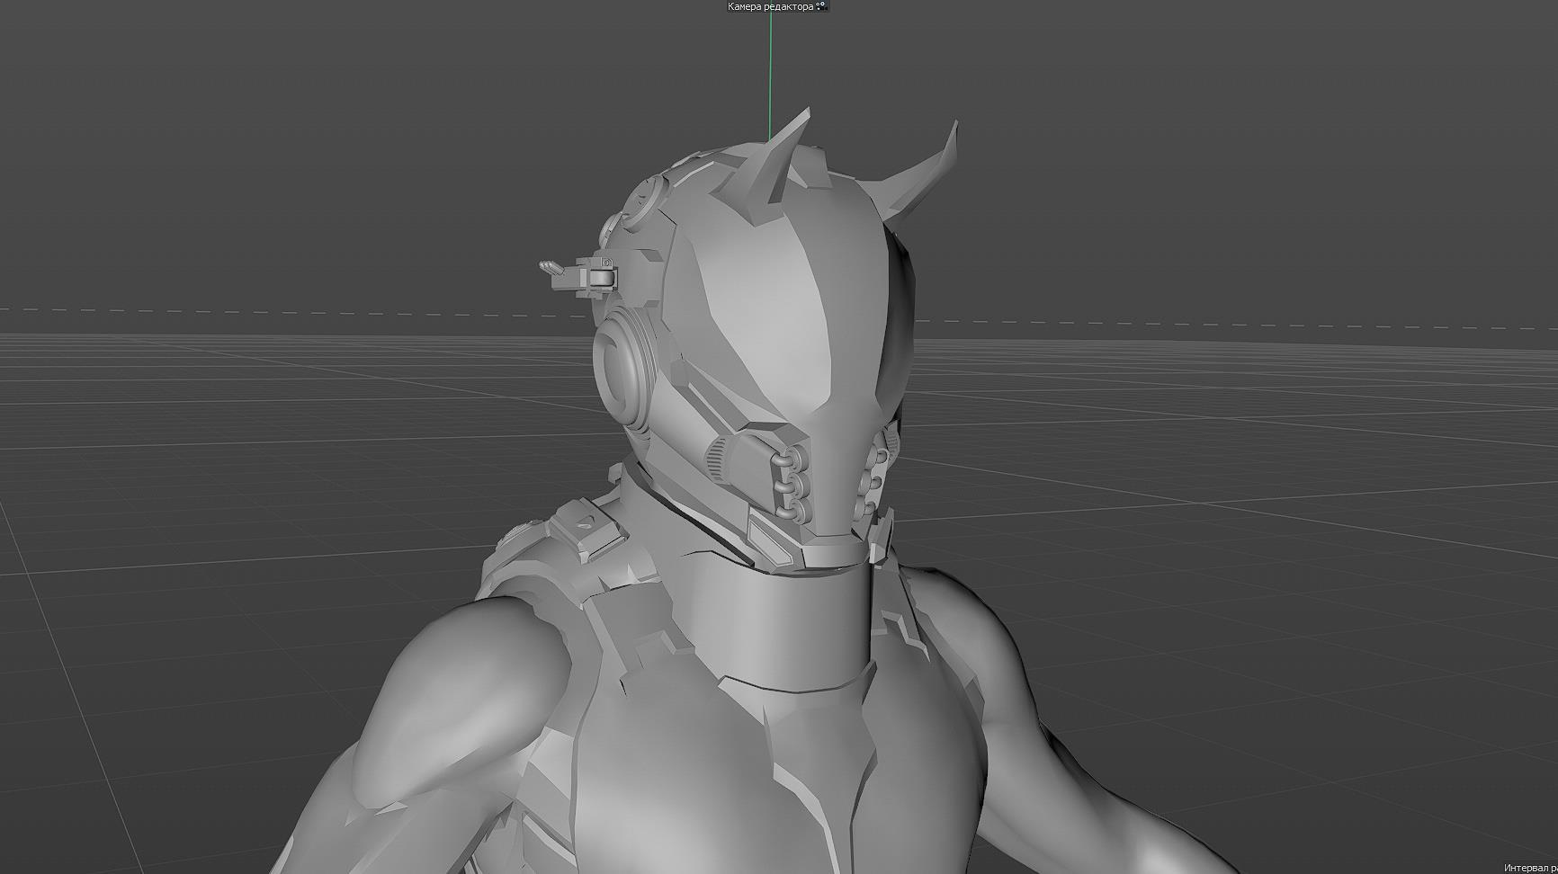Click empty viewport background at upper left
This screenshot has height=874, width=1558.
pos(270,135)
